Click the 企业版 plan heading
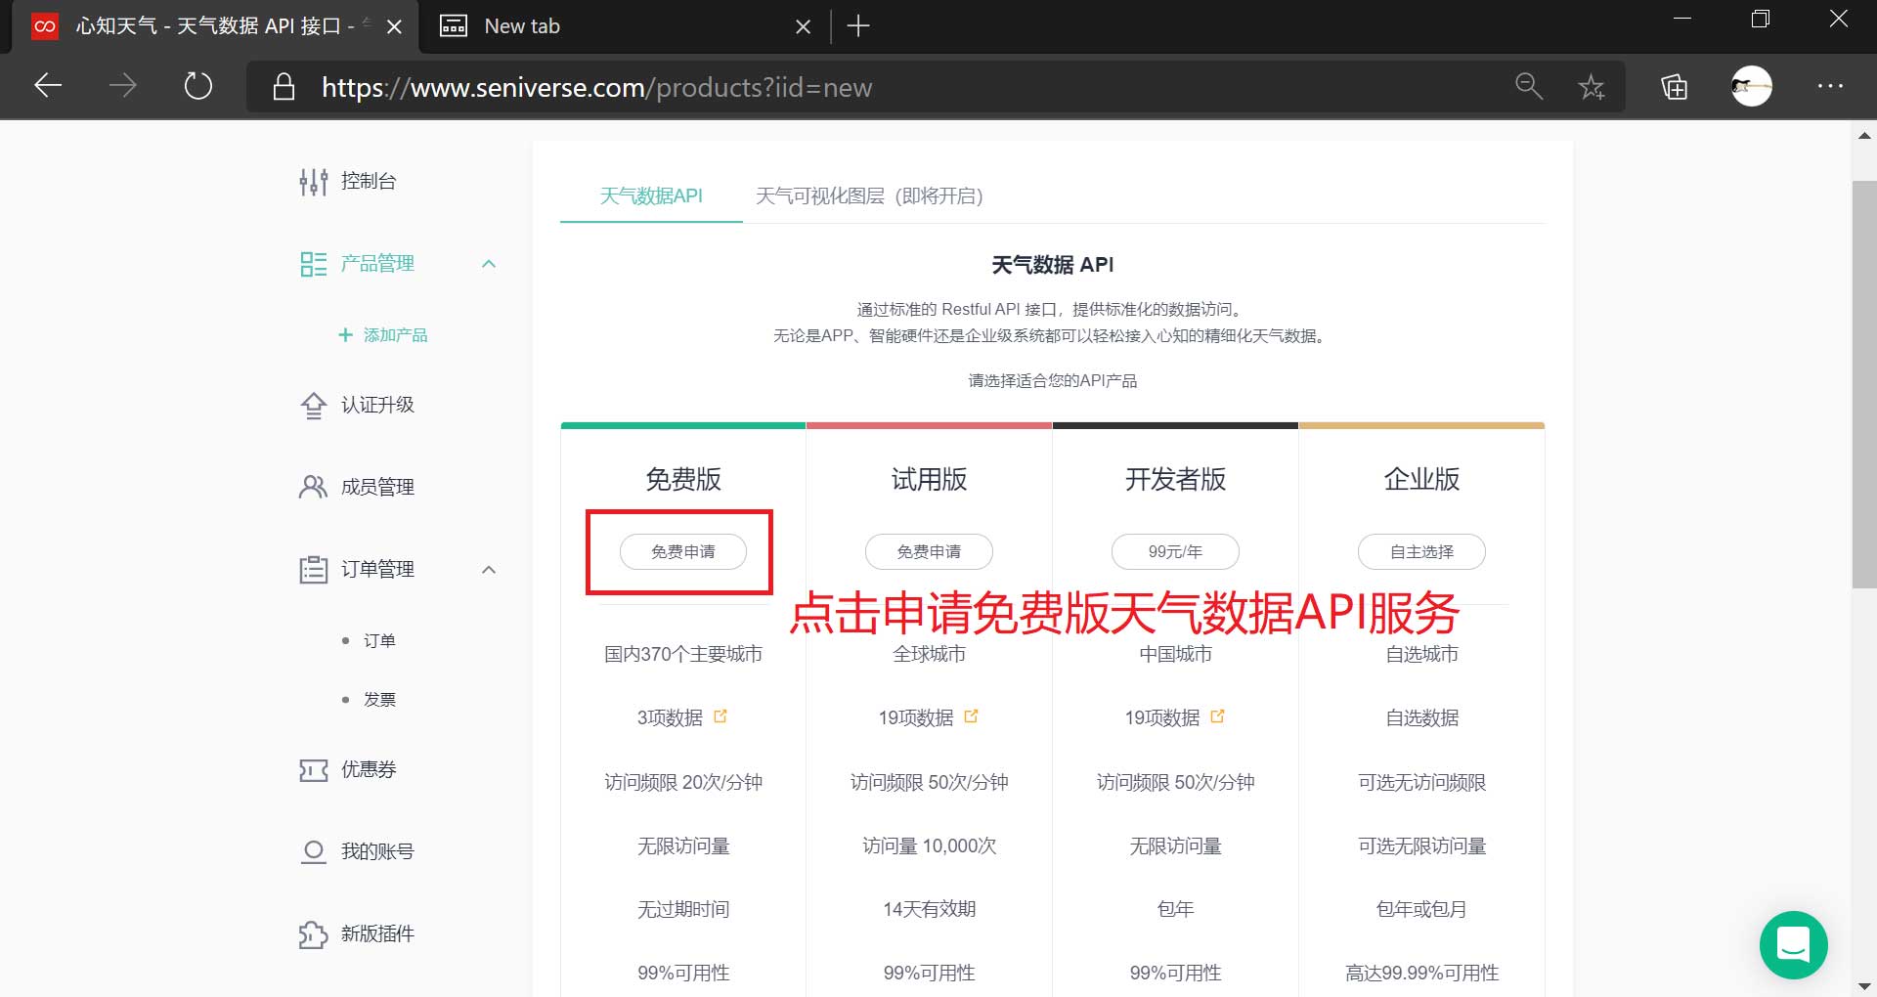 coord(1421,479)
